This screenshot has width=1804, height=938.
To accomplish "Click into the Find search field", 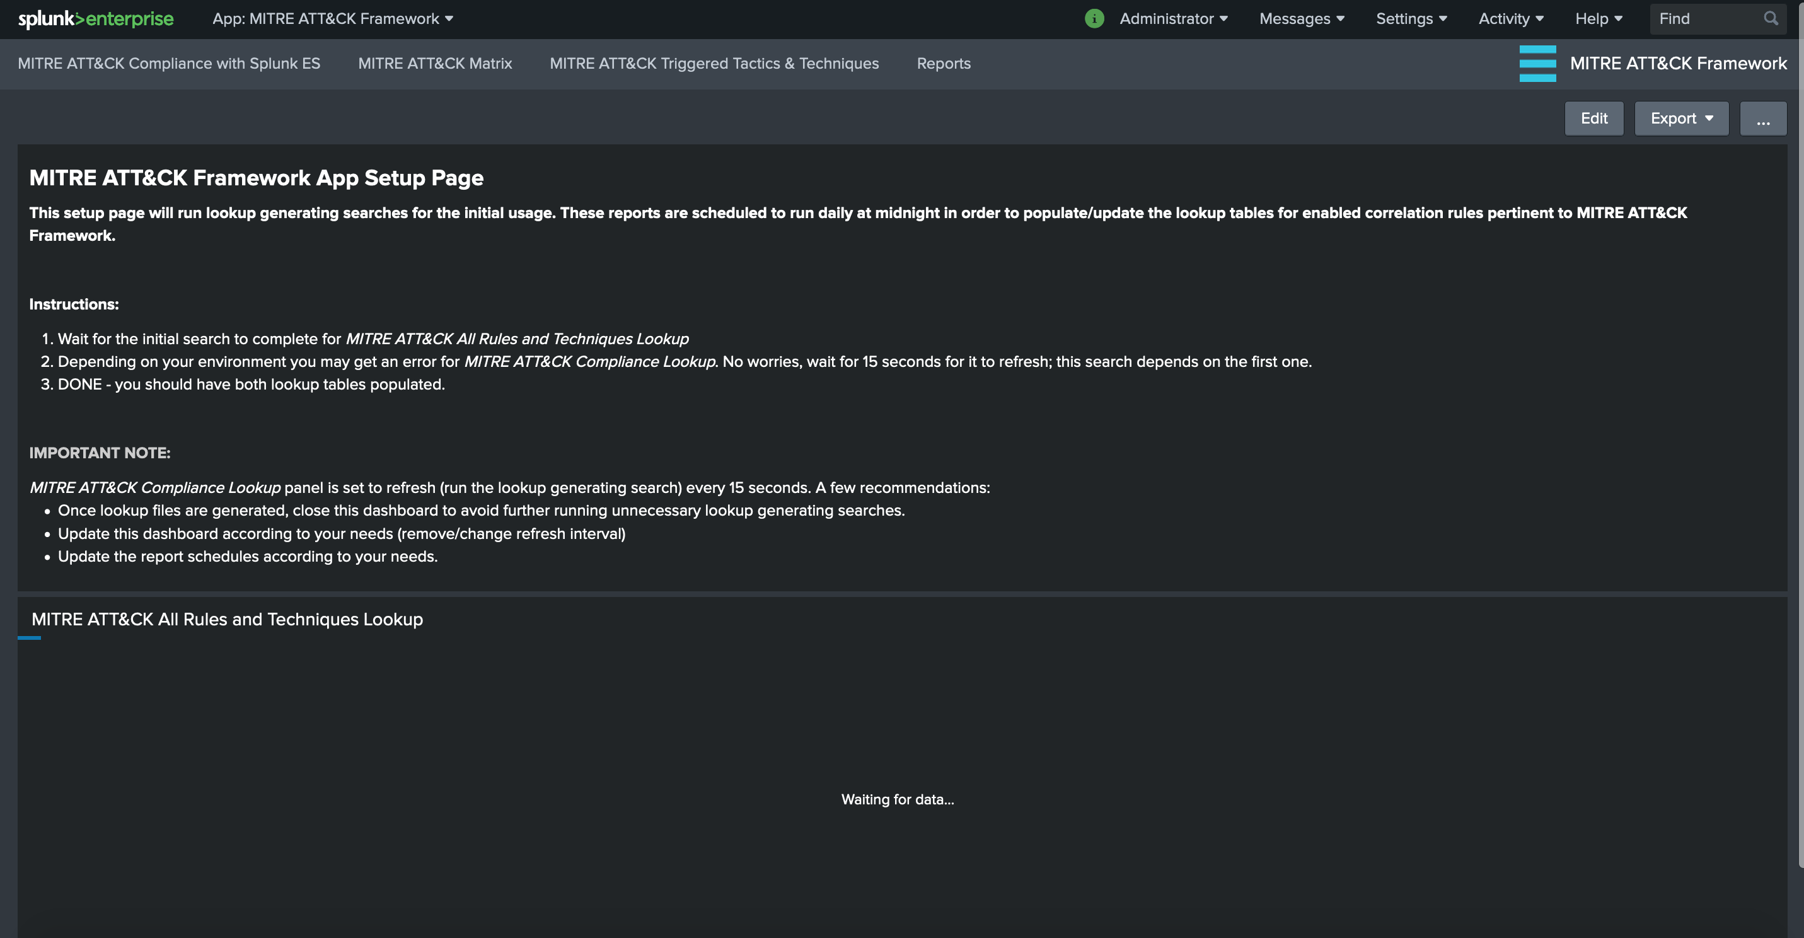I will coord(1705,19).
